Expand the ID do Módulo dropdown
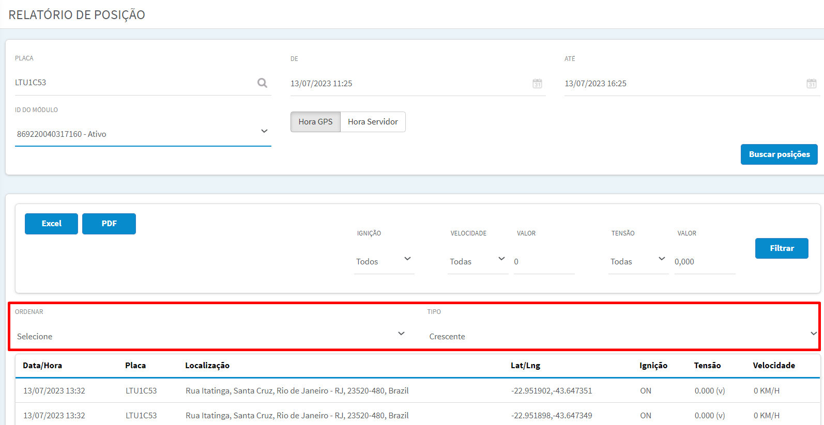 pos(143,134)
